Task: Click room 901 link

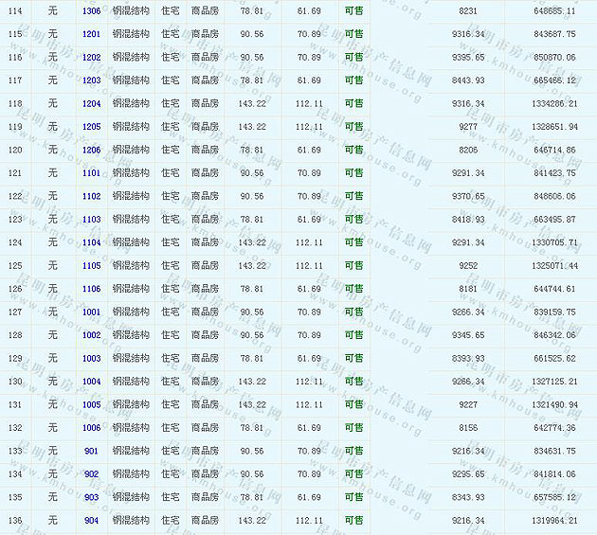Action: coord(91,451)
